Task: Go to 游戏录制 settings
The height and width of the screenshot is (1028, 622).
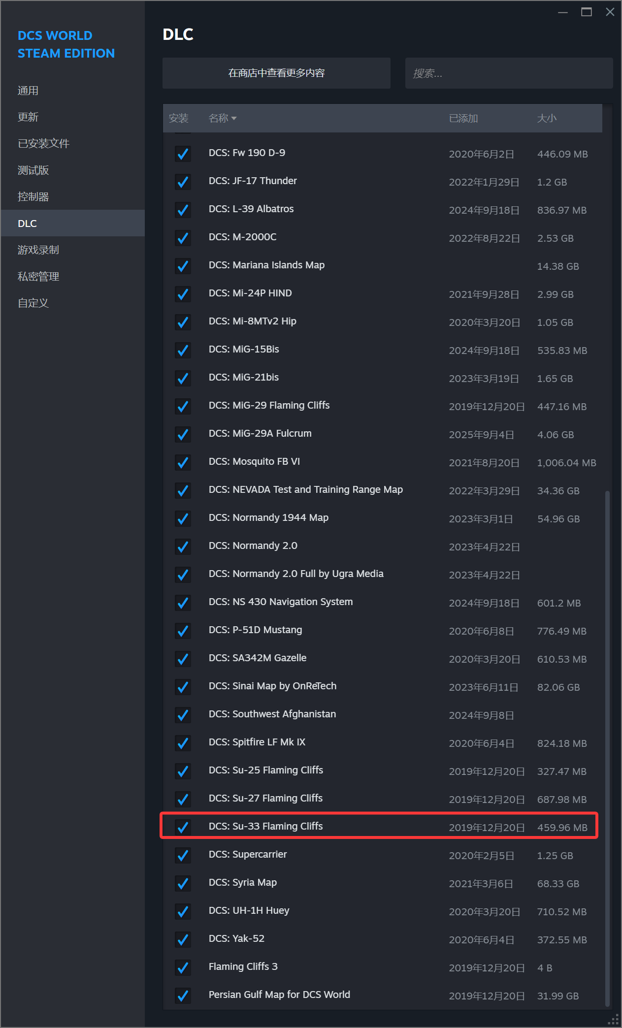Action: pyautogui.click(x=38, y=250)
